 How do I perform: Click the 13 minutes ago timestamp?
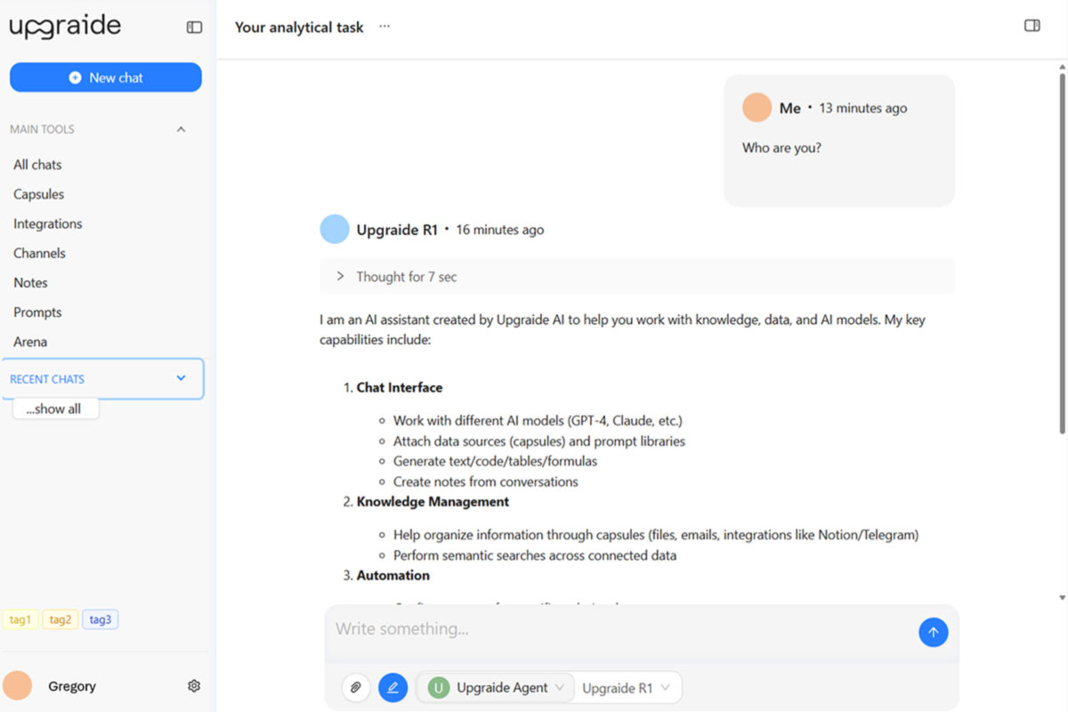pyautogui.click(x=863, y=108)
